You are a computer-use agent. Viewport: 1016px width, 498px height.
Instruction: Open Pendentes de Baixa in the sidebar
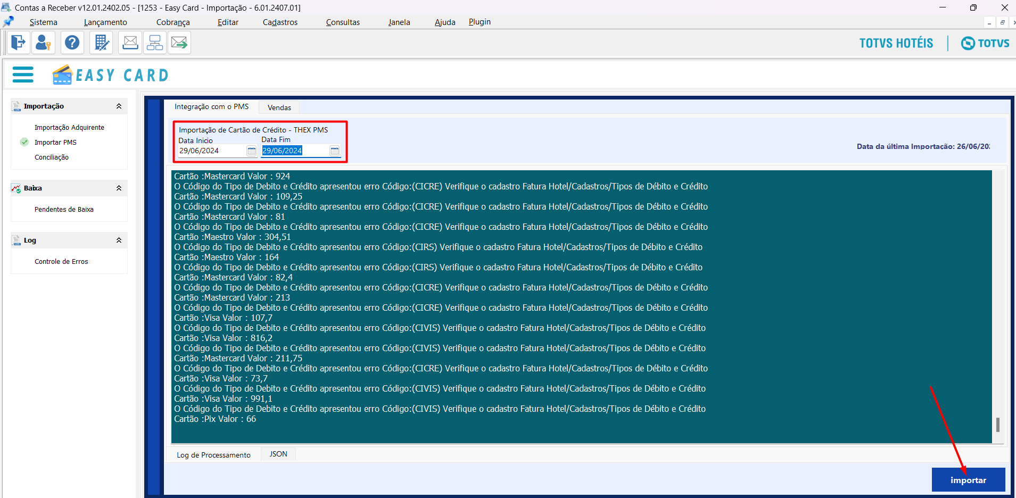click(64, 210)
